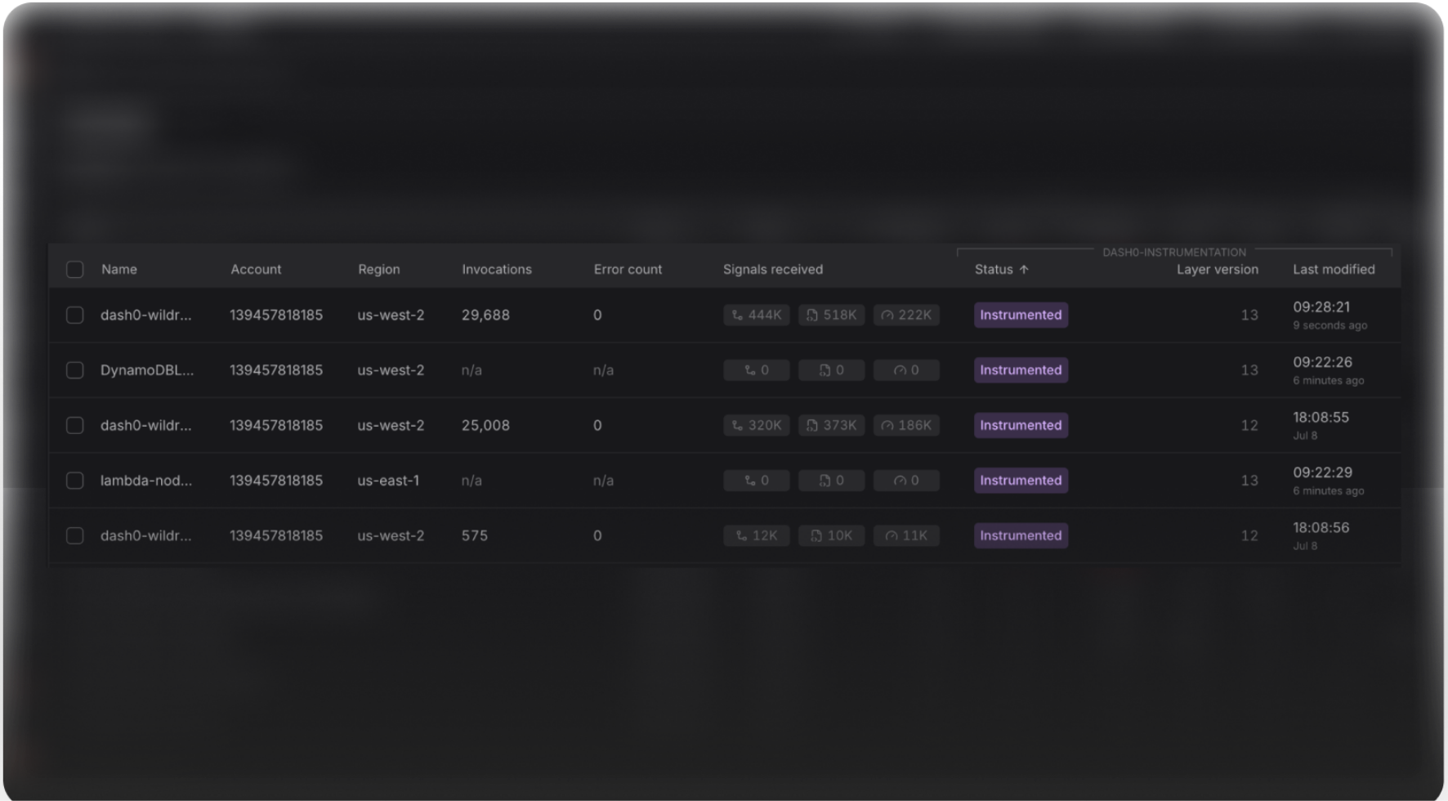This screenshot has width=1448, height=801.
Task: Click the 25,008 invocations value
Action: pos(485,426)
